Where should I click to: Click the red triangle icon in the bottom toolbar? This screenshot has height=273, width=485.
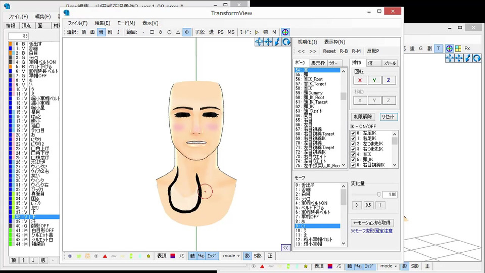pos(105,256)
